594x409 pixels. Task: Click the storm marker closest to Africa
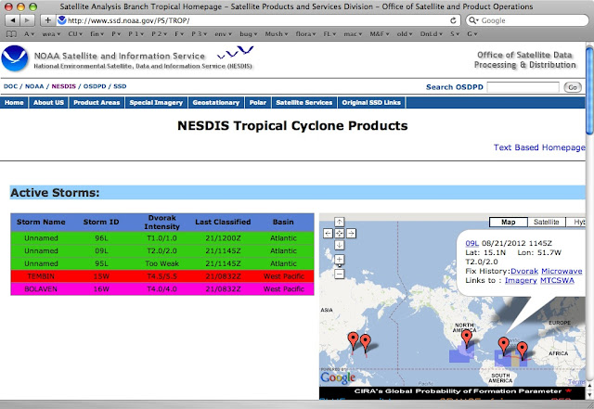[522, 349]
